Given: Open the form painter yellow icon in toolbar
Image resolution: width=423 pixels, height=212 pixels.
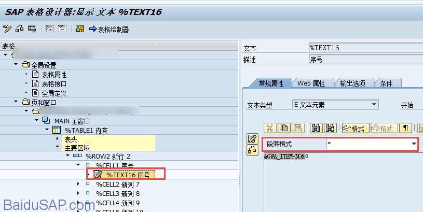Looking at the screenshot, I should (79, 29).
